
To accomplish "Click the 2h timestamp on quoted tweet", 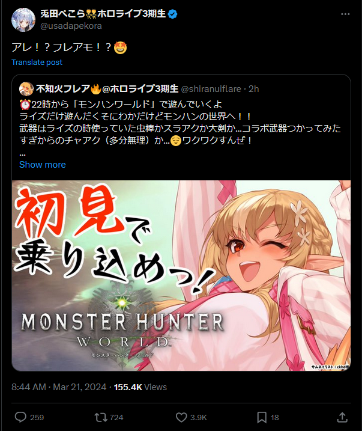I will point(254,89).
